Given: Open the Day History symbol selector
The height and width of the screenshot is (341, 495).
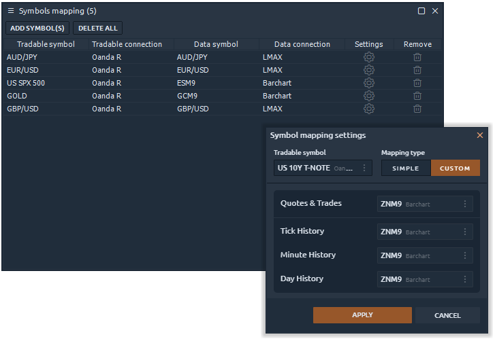Looking at the screenshot, I should click(425, 279).
